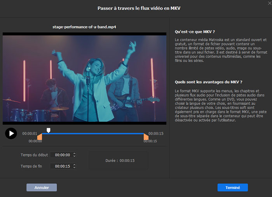This screenshot has height=197, width=272.
Task: Click the Temps du début time field
Action: [63, 155]
